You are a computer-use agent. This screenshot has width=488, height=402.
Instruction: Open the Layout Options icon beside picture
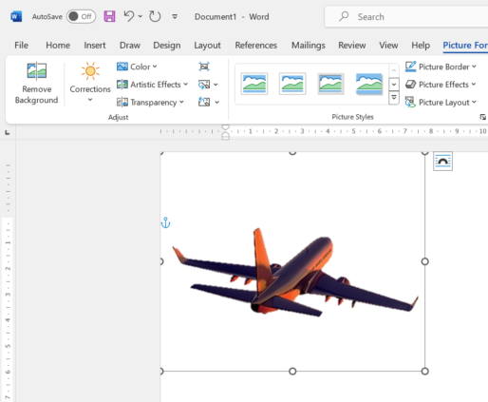442,161
